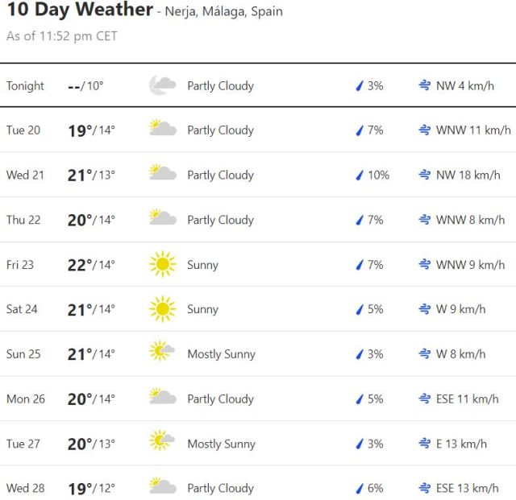Image resolution: width=516 pixels, height=500 pixels.
Task: Click the sun icon for Sat 24
Action: tap(162, 309)
